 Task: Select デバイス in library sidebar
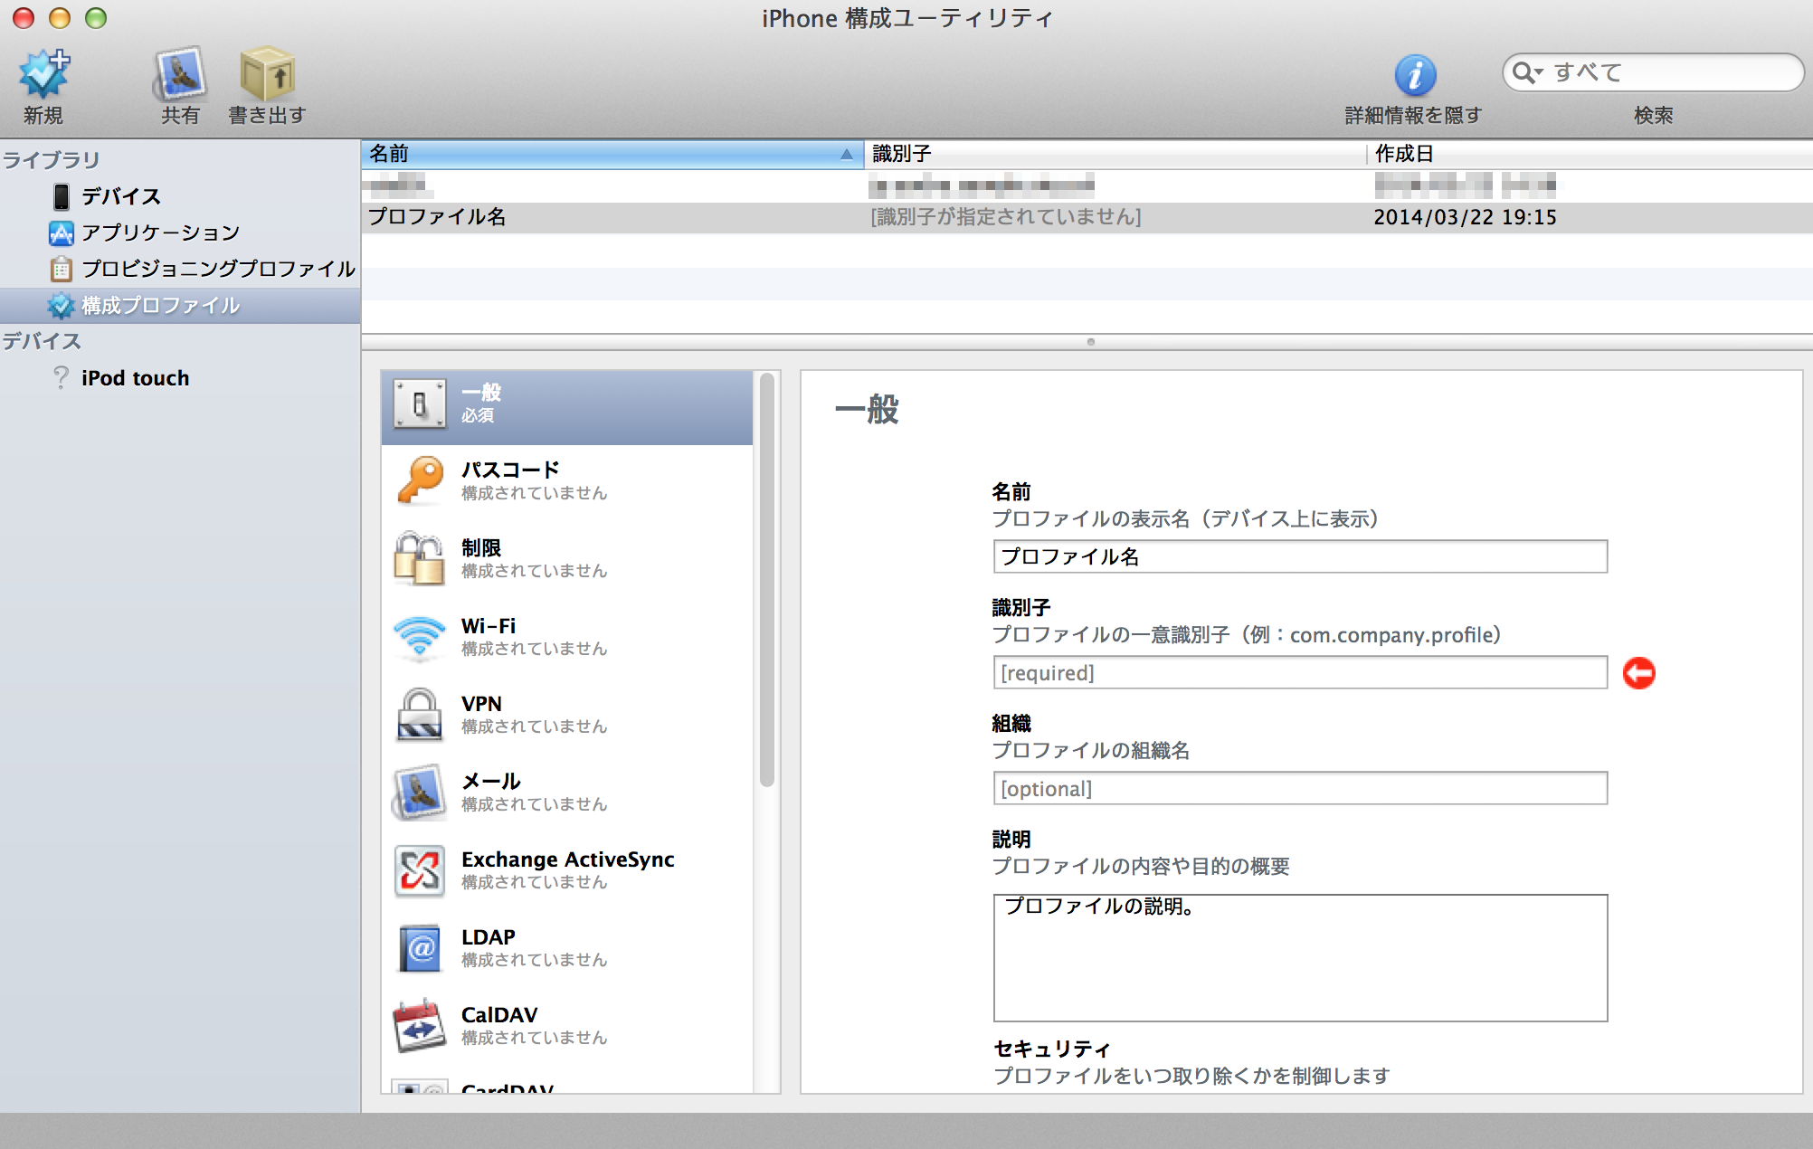[x=120, y=196]
